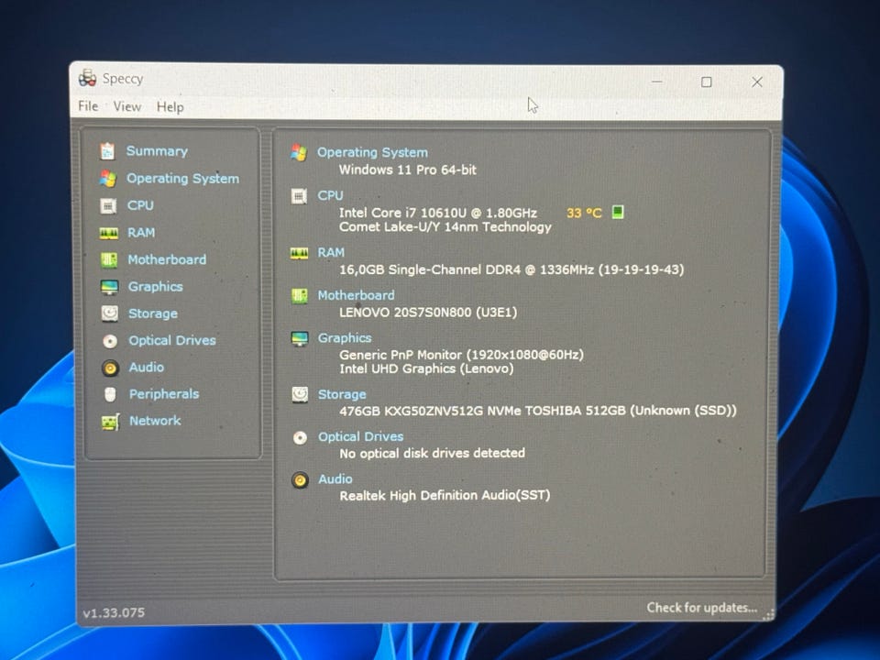Click the Summary clipboard icon in sidebar
This screenshot has width=880, height=660.
[x=107, y=151]
